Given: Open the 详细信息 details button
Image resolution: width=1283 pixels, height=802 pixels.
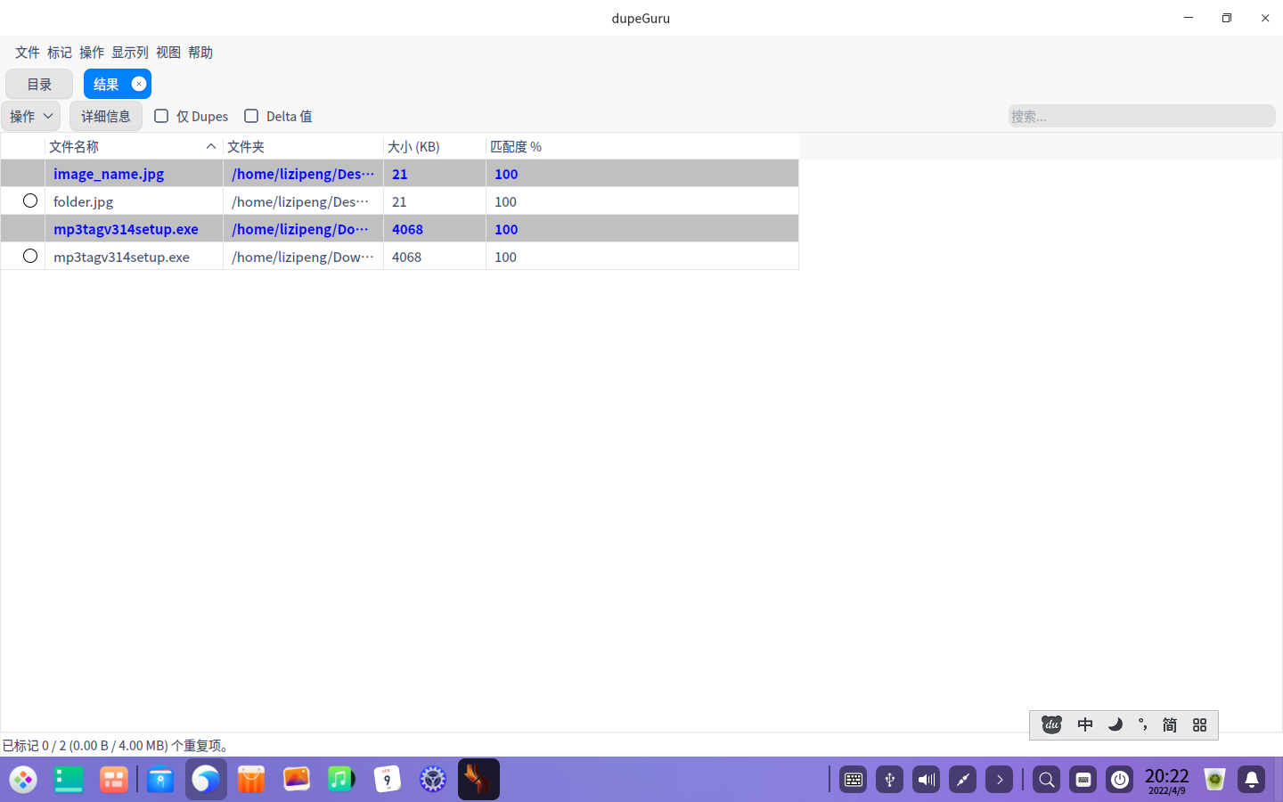Looking at the screenshot, I should 106,116.
